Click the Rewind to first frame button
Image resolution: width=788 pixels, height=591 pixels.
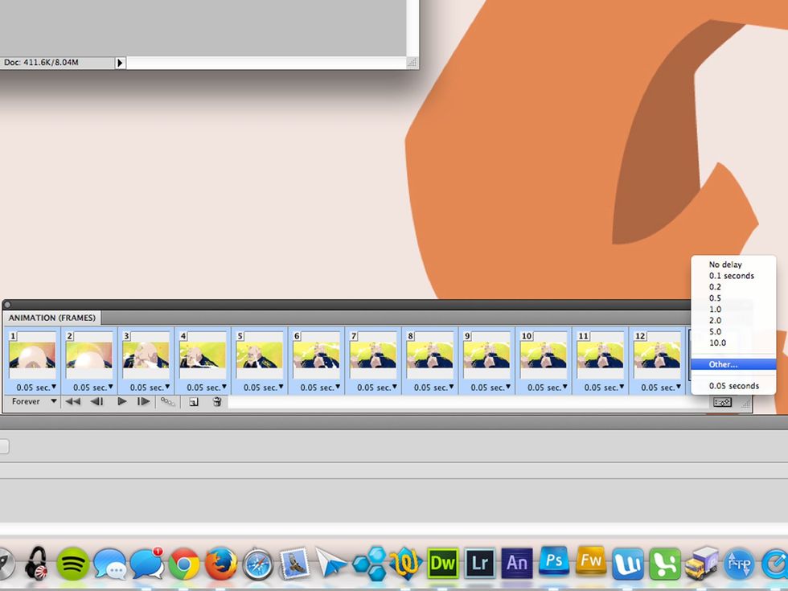click(x=72, y=401)
